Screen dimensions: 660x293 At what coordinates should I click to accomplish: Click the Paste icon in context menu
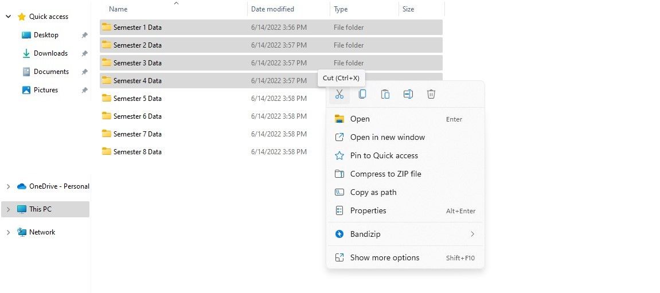[385, 94]
